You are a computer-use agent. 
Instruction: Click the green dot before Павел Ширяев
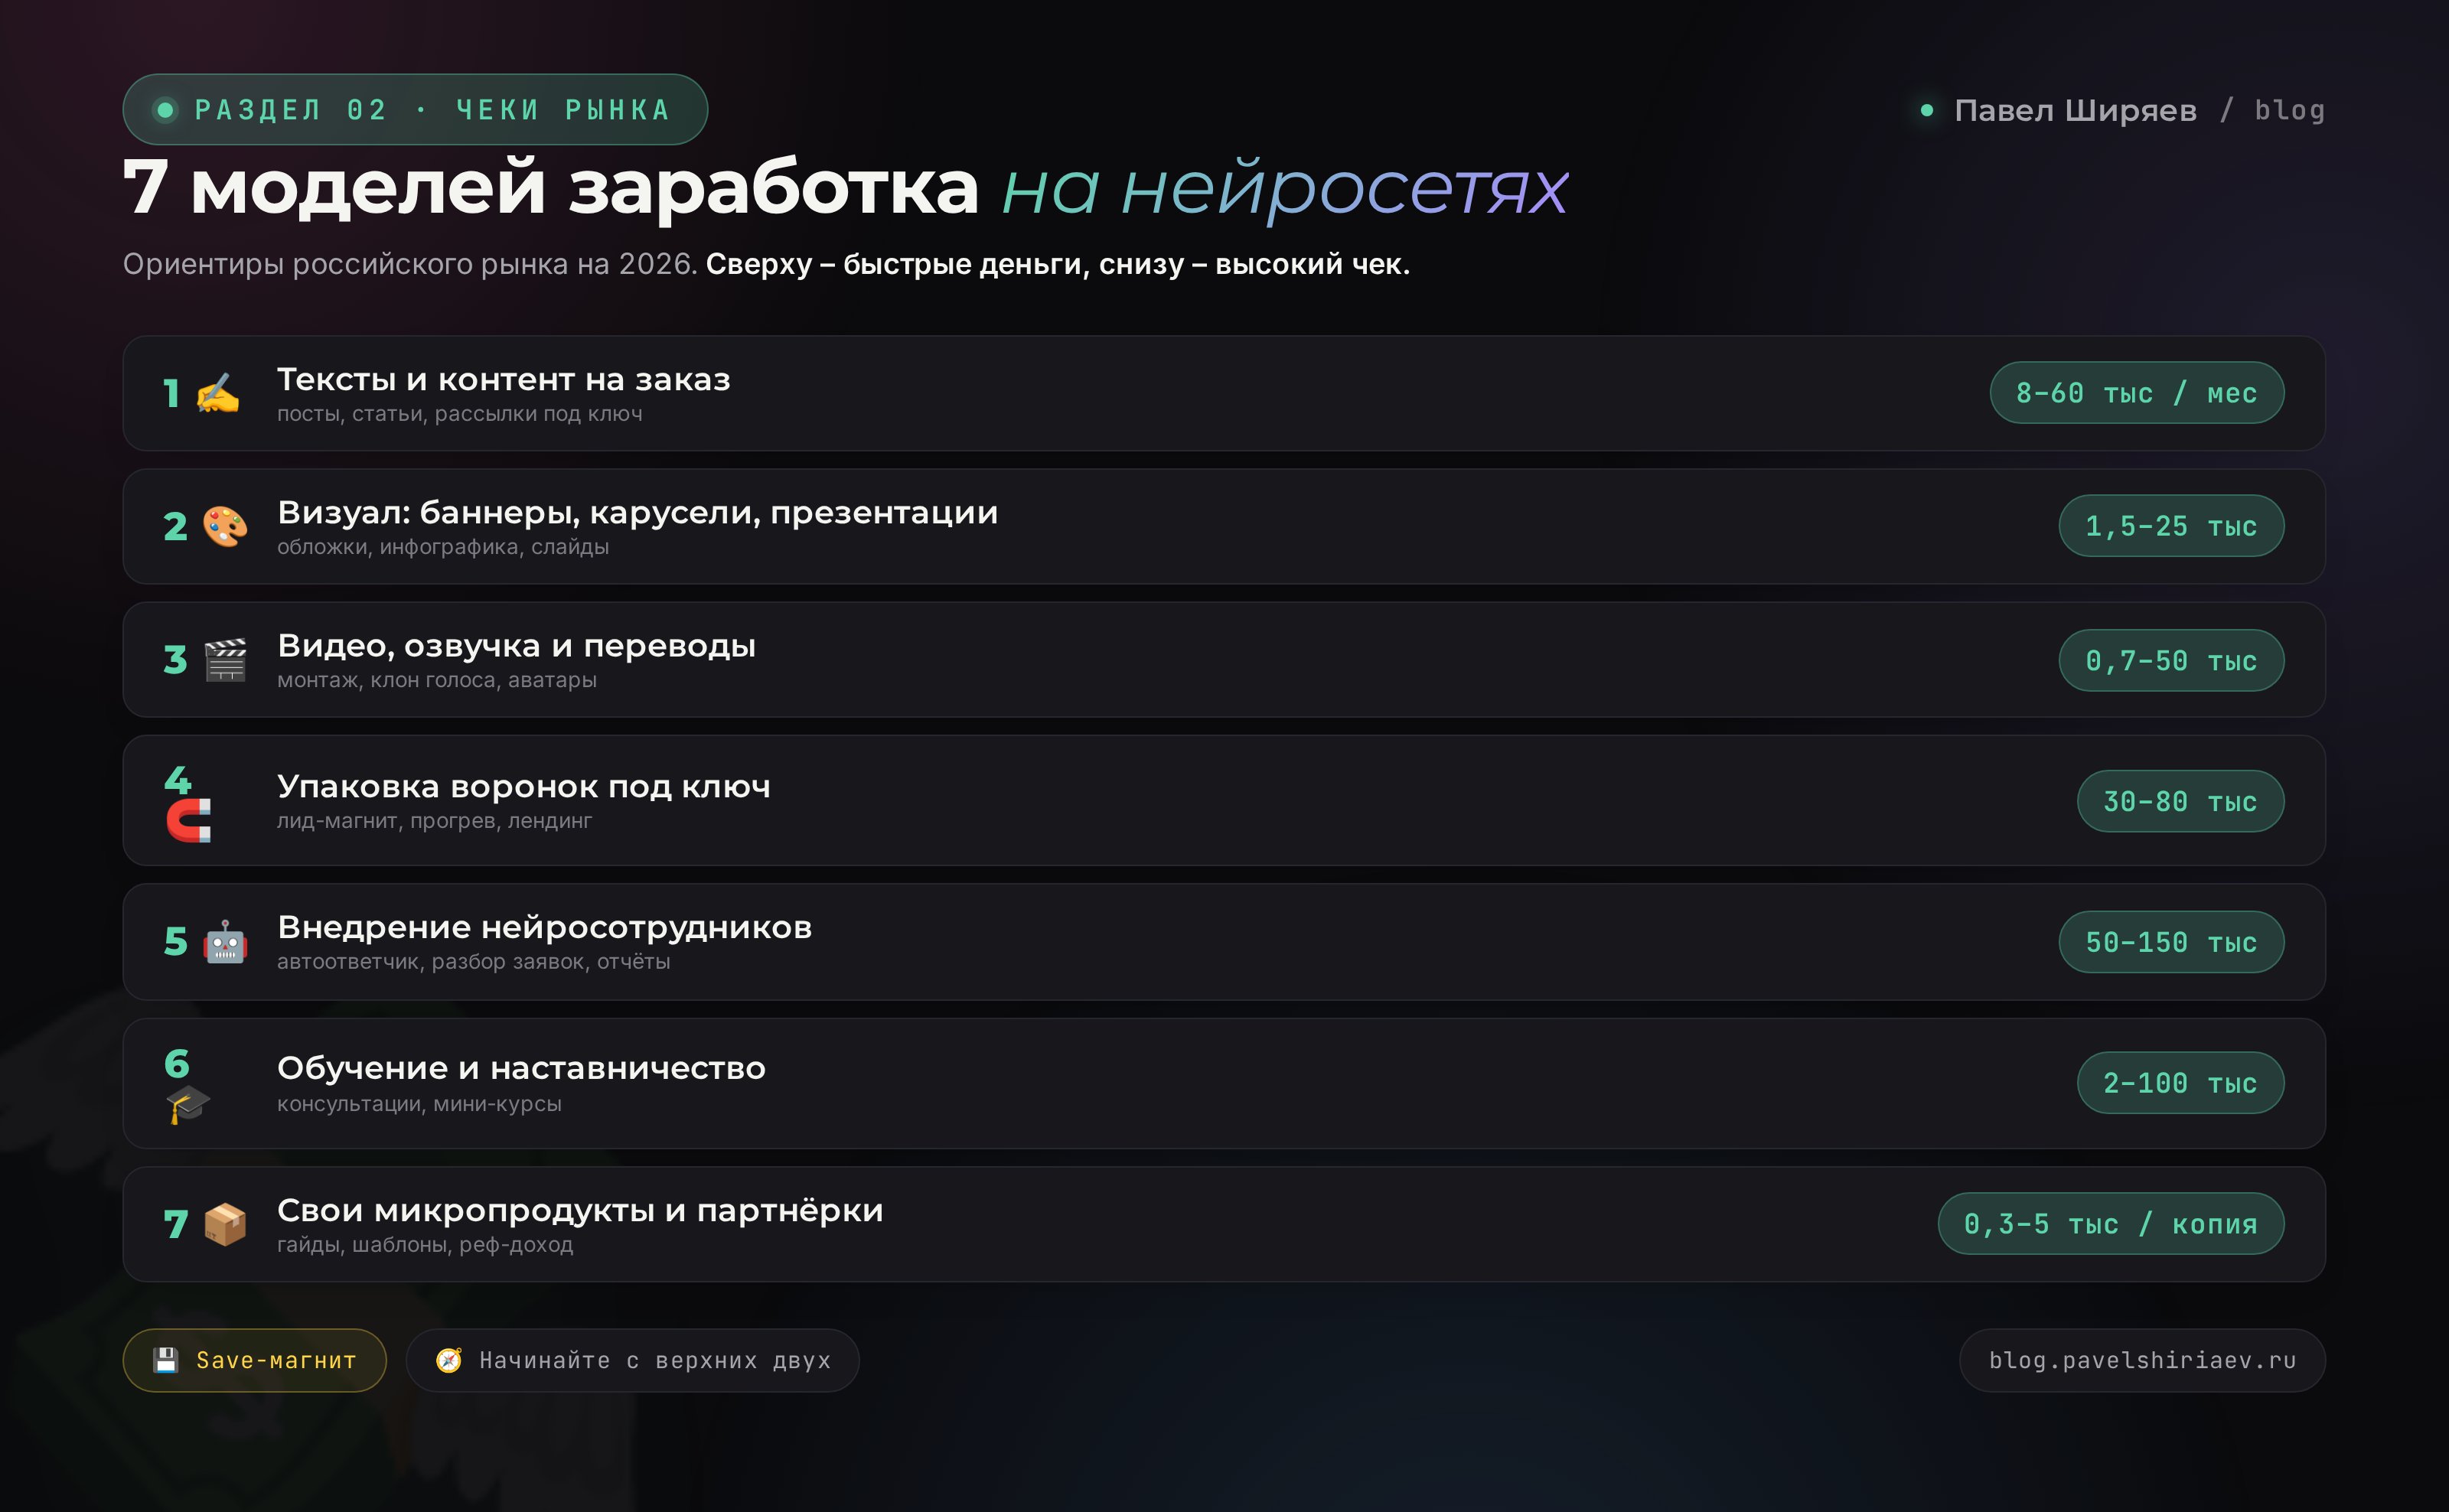coord(1927,110)
